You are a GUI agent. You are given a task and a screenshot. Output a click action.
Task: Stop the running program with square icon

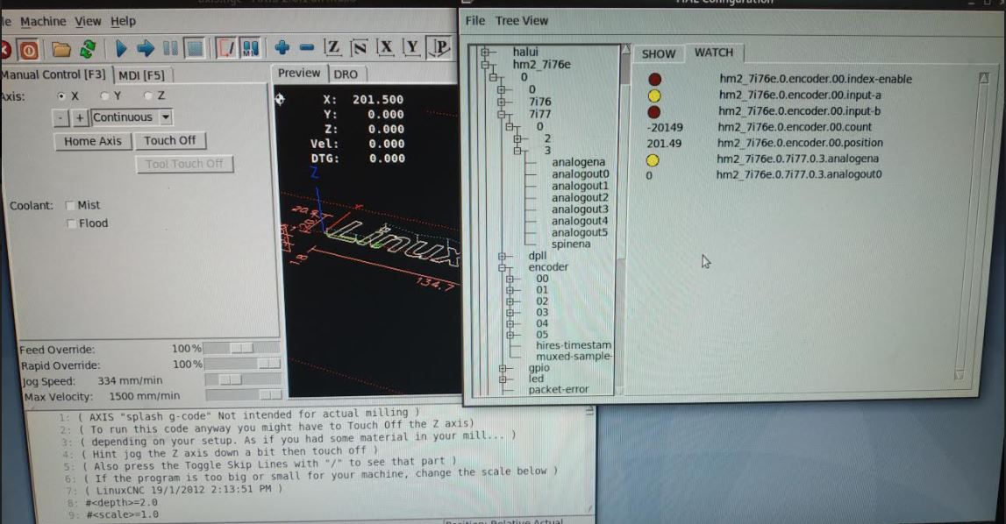(x=195, y=48)
